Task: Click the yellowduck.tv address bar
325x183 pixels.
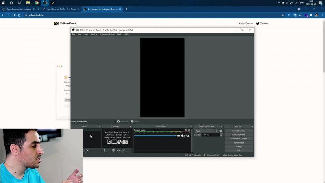Action: click(x=122, y=15)
